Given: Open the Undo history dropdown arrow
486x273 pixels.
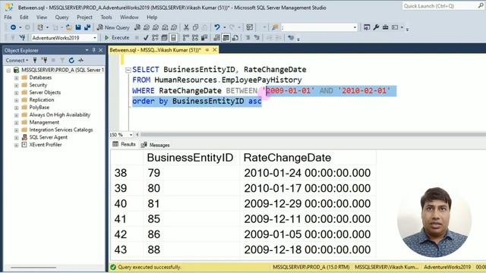Looking at the screenshot, I should coord(225,27).
